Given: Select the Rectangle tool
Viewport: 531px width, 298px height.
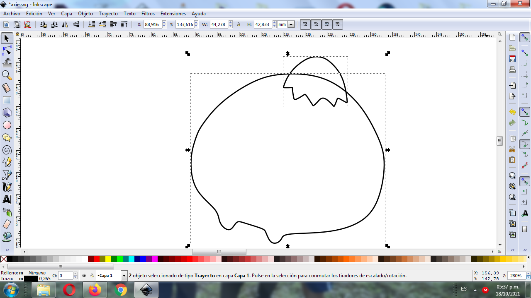Looking at the screenshot, I should coord(7,100).
